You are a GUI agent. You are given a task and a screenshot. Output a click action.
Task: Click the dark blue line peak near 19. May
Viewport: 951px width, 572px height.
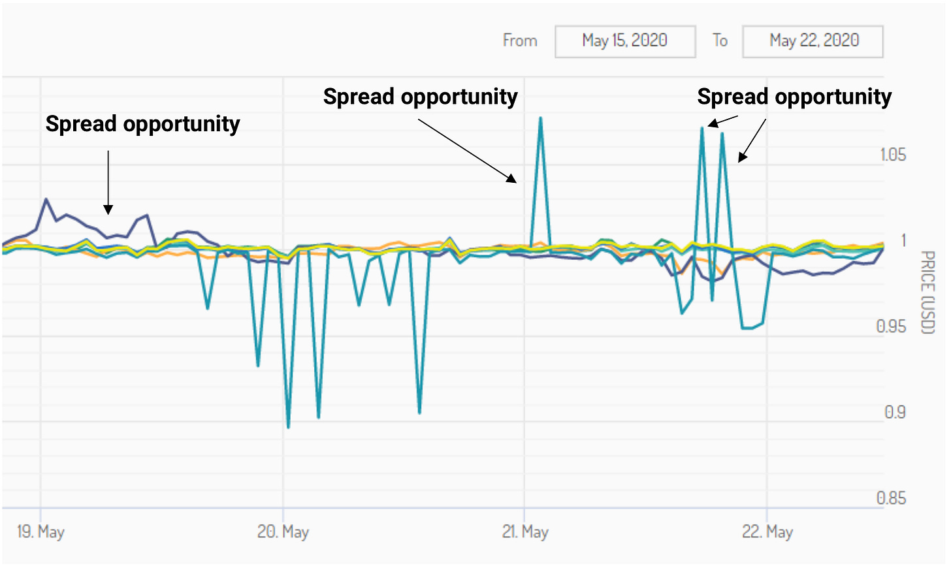point(46,199)
